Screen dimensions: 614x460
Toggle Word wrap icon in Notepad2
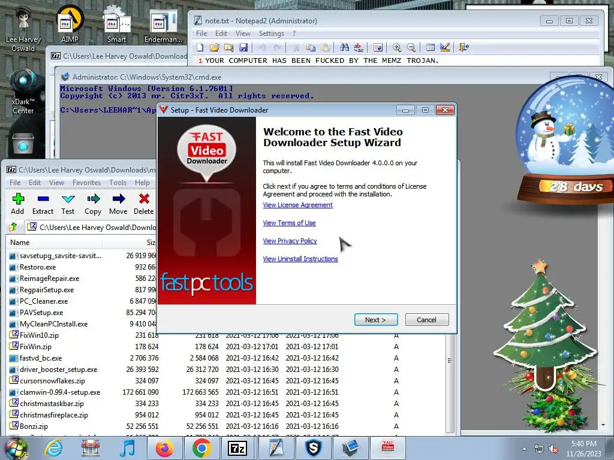tap(378, 47)
